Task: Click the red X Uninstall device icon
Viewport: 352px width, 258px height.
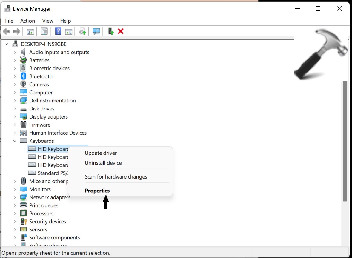Action: point(121,31)
